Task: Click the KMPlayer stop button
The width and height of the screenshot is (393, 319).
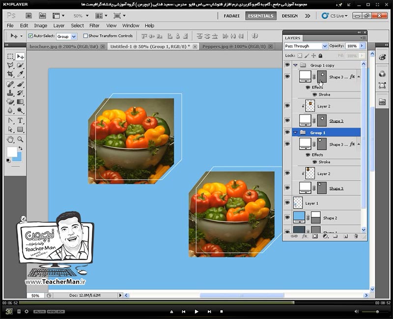Action: coord(222,312)
